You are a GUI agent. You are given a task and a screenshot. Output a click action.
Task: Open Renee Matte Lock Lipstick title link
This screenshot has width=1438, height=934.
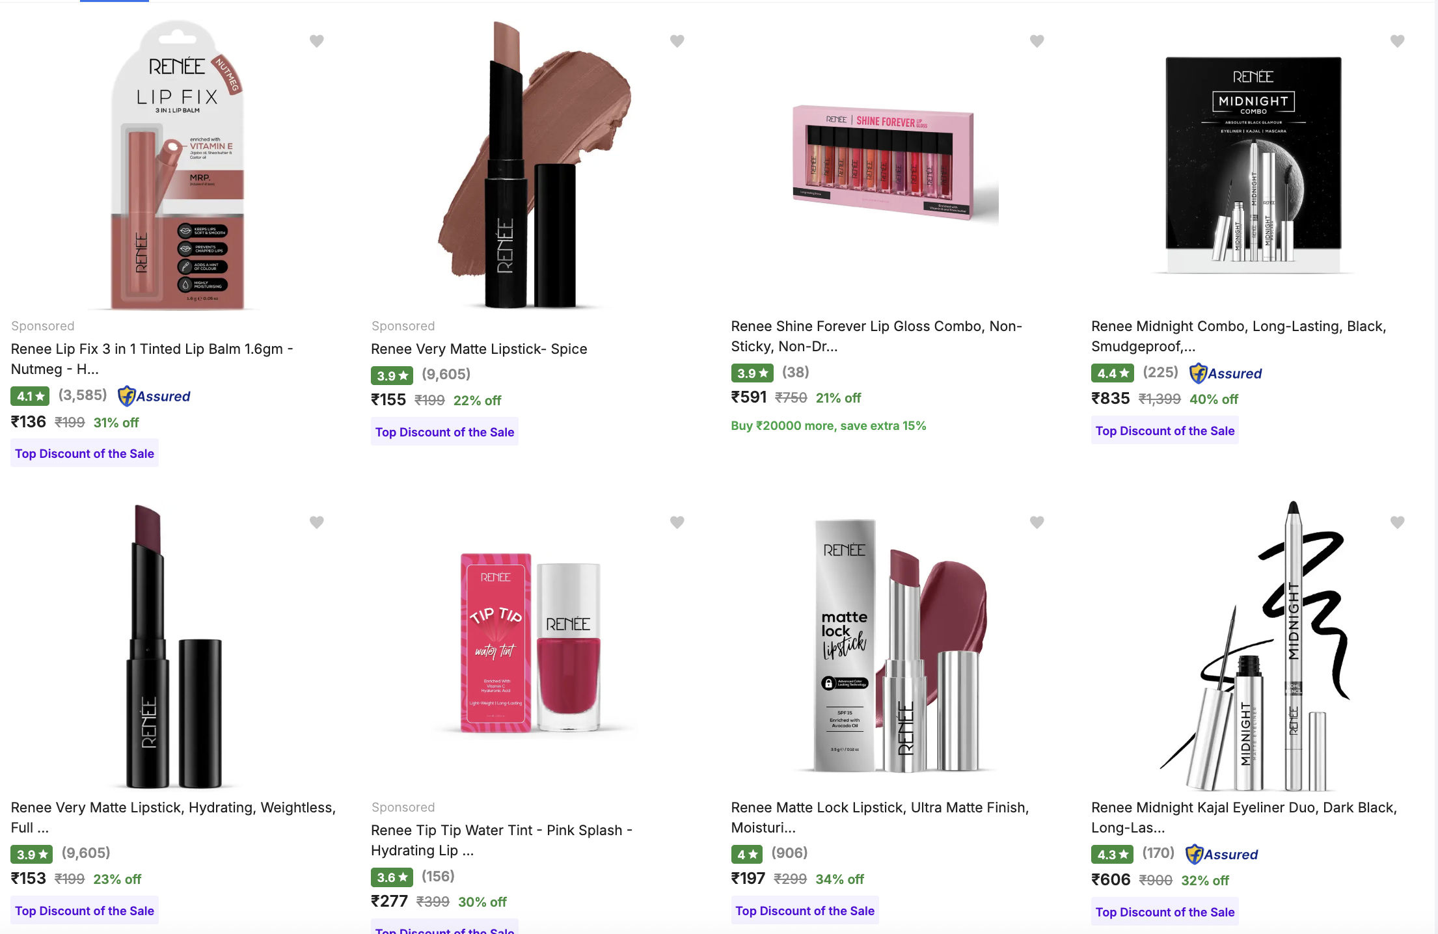(880, 818)
